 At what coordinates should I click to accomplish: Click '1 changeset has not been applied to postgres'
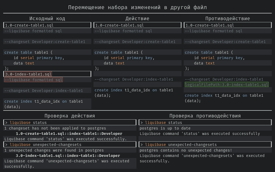(x=55, y=128)
